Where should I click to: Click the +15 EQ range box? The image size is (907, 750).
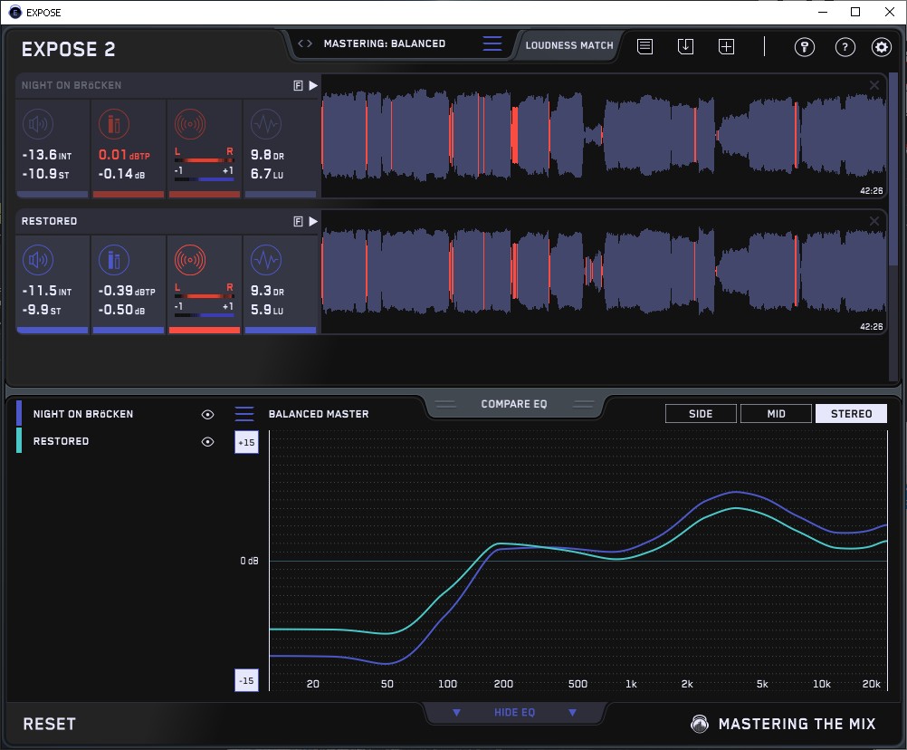click(246, 442)
